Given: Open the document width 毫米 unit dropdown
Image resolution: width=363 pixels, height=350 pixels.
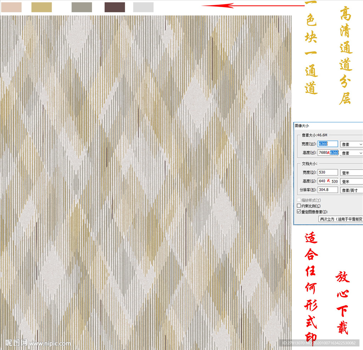Looking at the screenshot, I should click(x=351, y=172).
